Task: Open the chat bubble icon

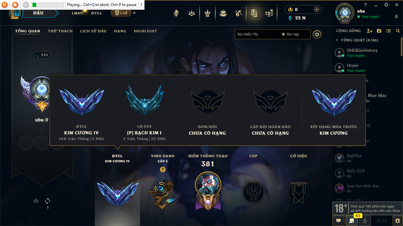Action: pyautogui.click(x=338, y=221)
